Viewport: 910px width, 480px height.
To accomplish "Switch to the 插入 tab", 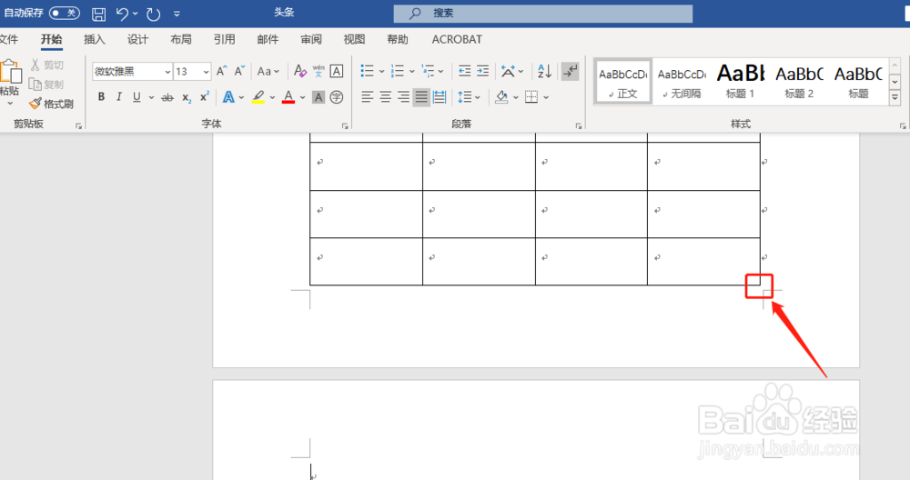I will (94, 39).
